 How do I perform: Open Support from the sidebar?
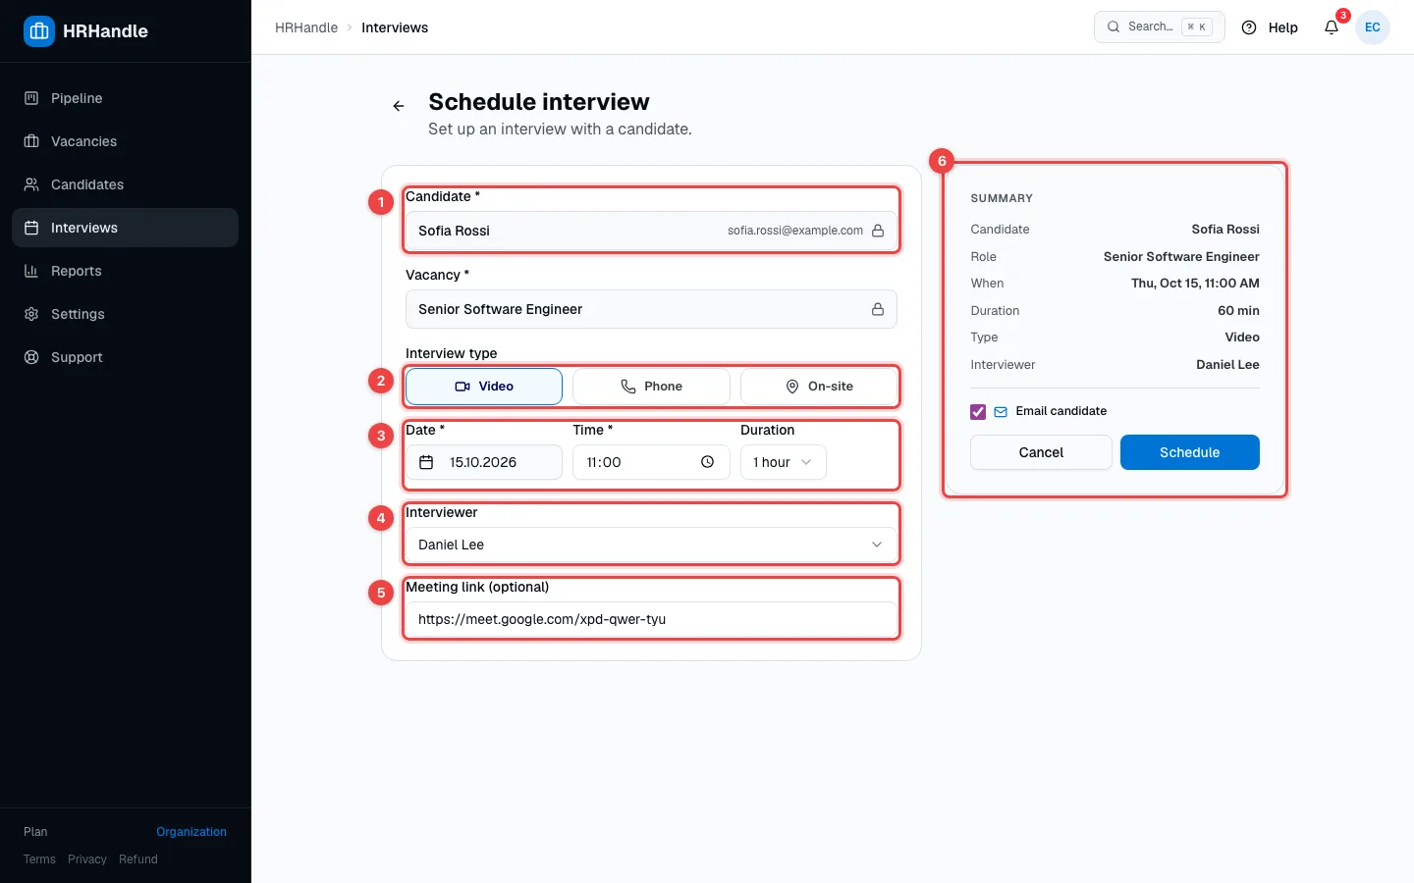[125, 357]
